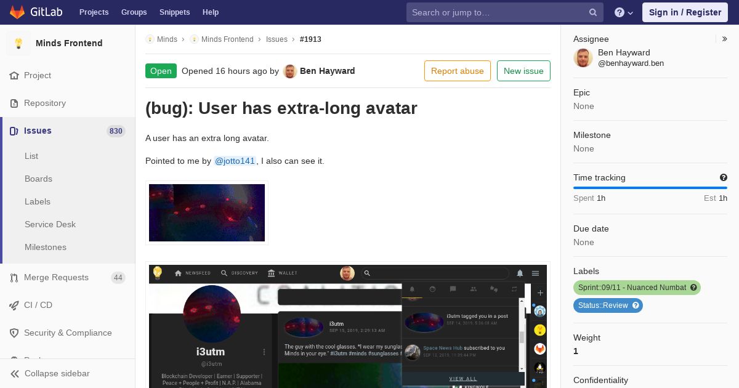Screen dimensions: 739x388
Task: Open assignee @benhayward.ben profile
Action: (631, 63)
